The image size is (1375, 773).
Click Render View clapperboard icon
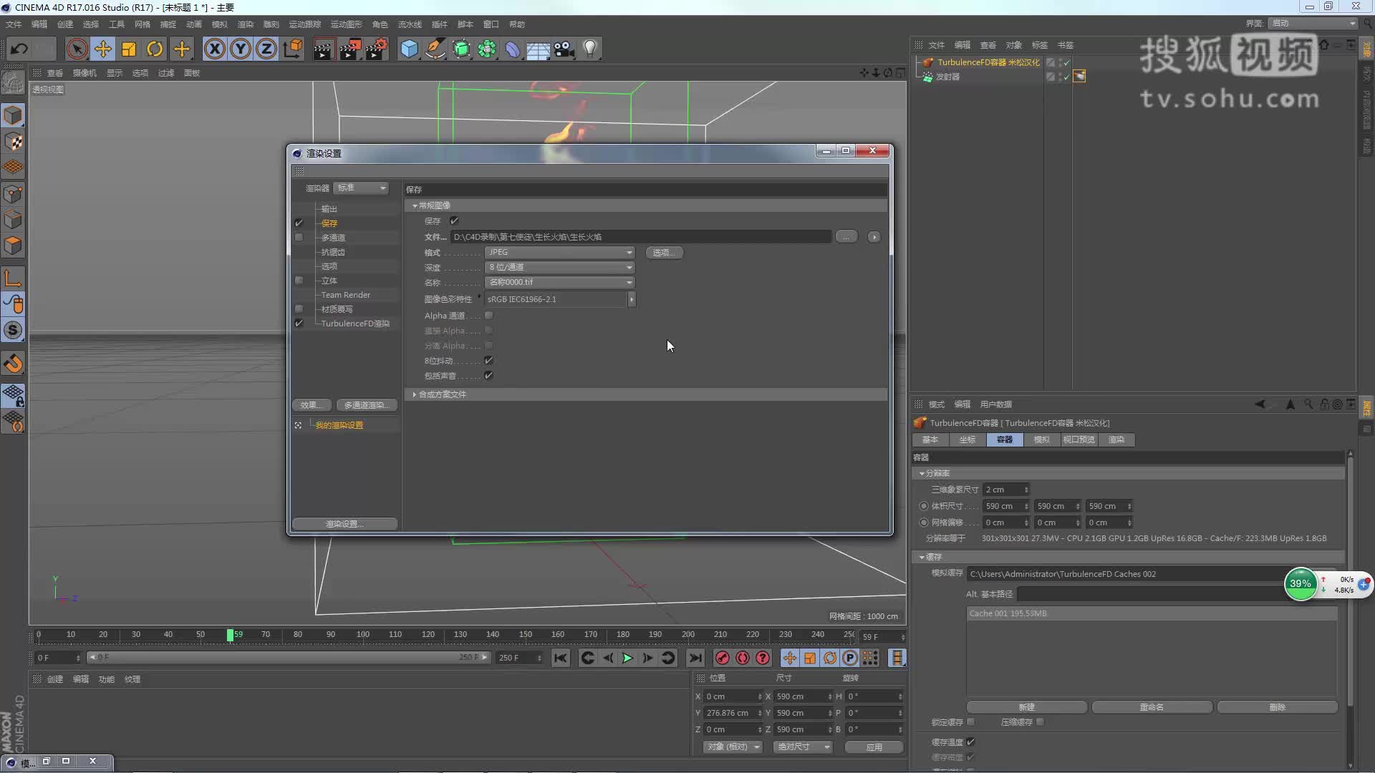323,49
